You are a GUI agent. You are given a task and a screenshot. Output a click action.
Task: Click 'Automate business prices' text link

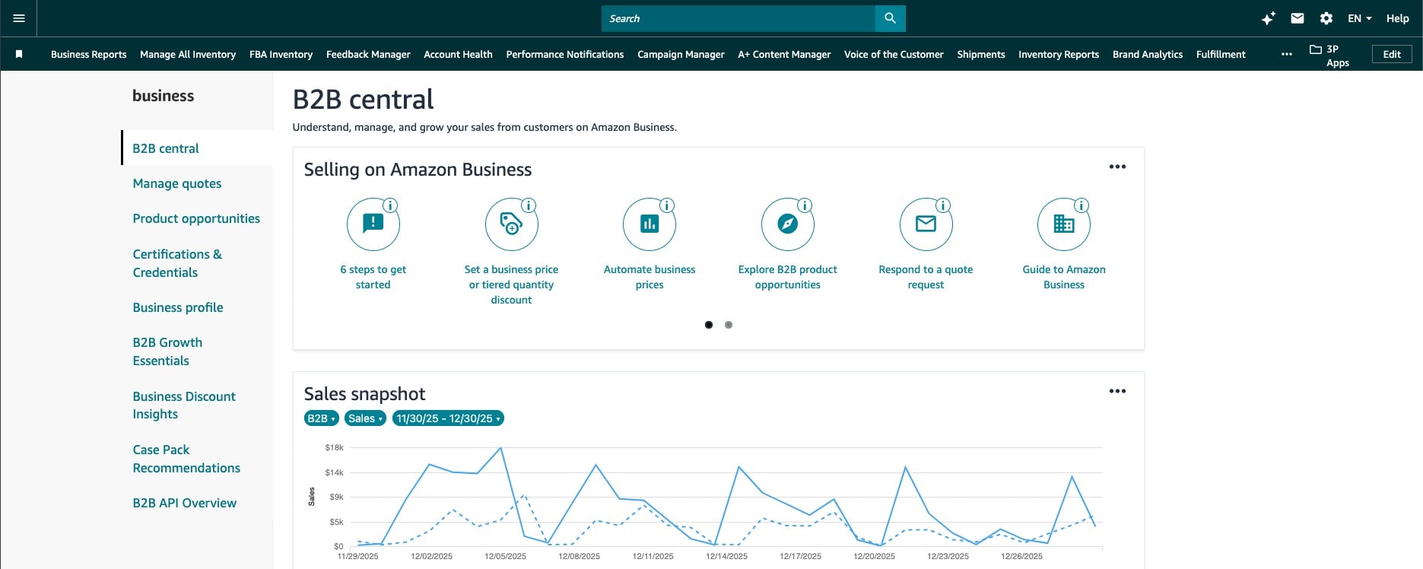point(650,277)
